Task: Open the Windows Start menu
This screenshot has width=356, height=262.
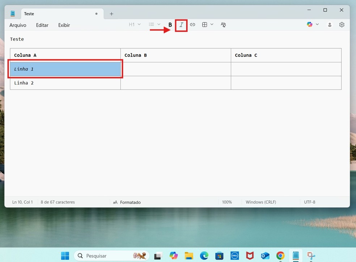Action: click(x=65, y=256)
